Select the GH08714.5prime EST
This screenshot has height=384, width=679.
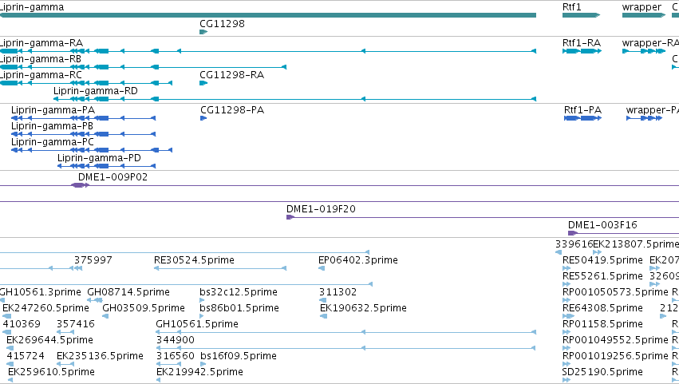95,300
